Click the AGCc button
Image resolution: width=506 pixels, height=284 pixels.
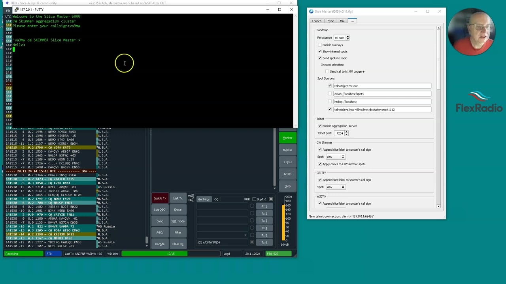(x=160, y=233)
